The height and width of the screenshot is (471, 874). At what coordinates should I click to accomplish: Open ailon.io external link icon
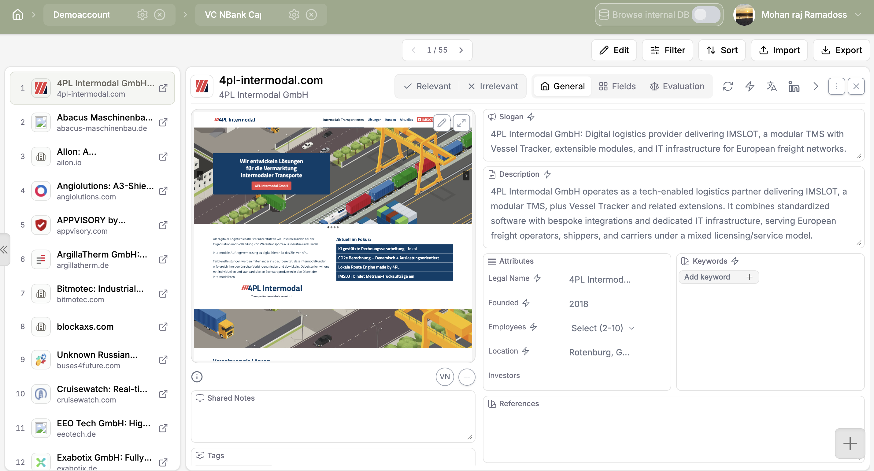pyautogui.click(x=163, y=156)
